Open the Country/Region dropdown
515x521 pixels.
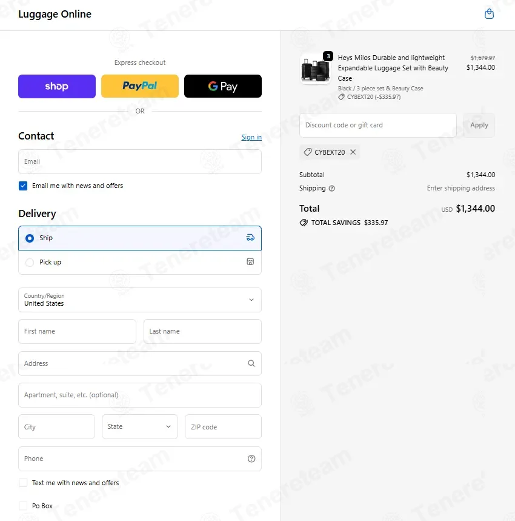pyautogui.click(x=140, y=300)
